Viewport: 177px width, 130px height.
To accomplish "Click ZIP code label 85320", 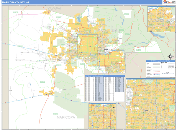I will (15, 12).
